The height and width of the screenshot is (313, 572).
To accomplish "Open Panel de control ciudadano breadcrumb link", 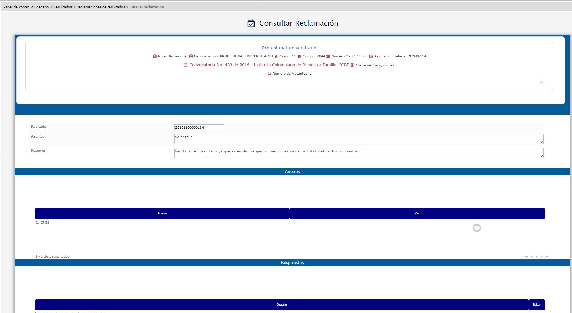I will coord(26,7).
